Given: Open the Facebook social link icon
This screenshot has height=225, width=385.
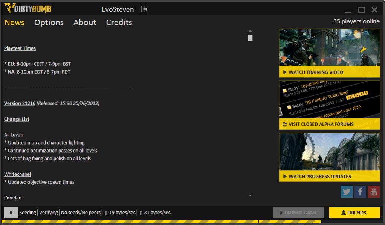Looking at the screenshot, I should pos(360,192).
